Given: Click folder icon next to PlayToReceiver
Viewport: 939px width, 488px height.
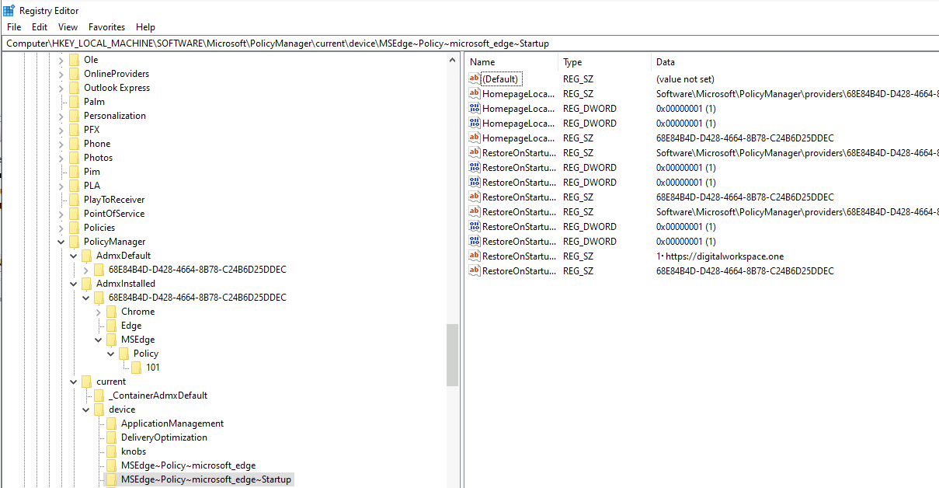Looking at the screenshot, I should coord(75,200).
